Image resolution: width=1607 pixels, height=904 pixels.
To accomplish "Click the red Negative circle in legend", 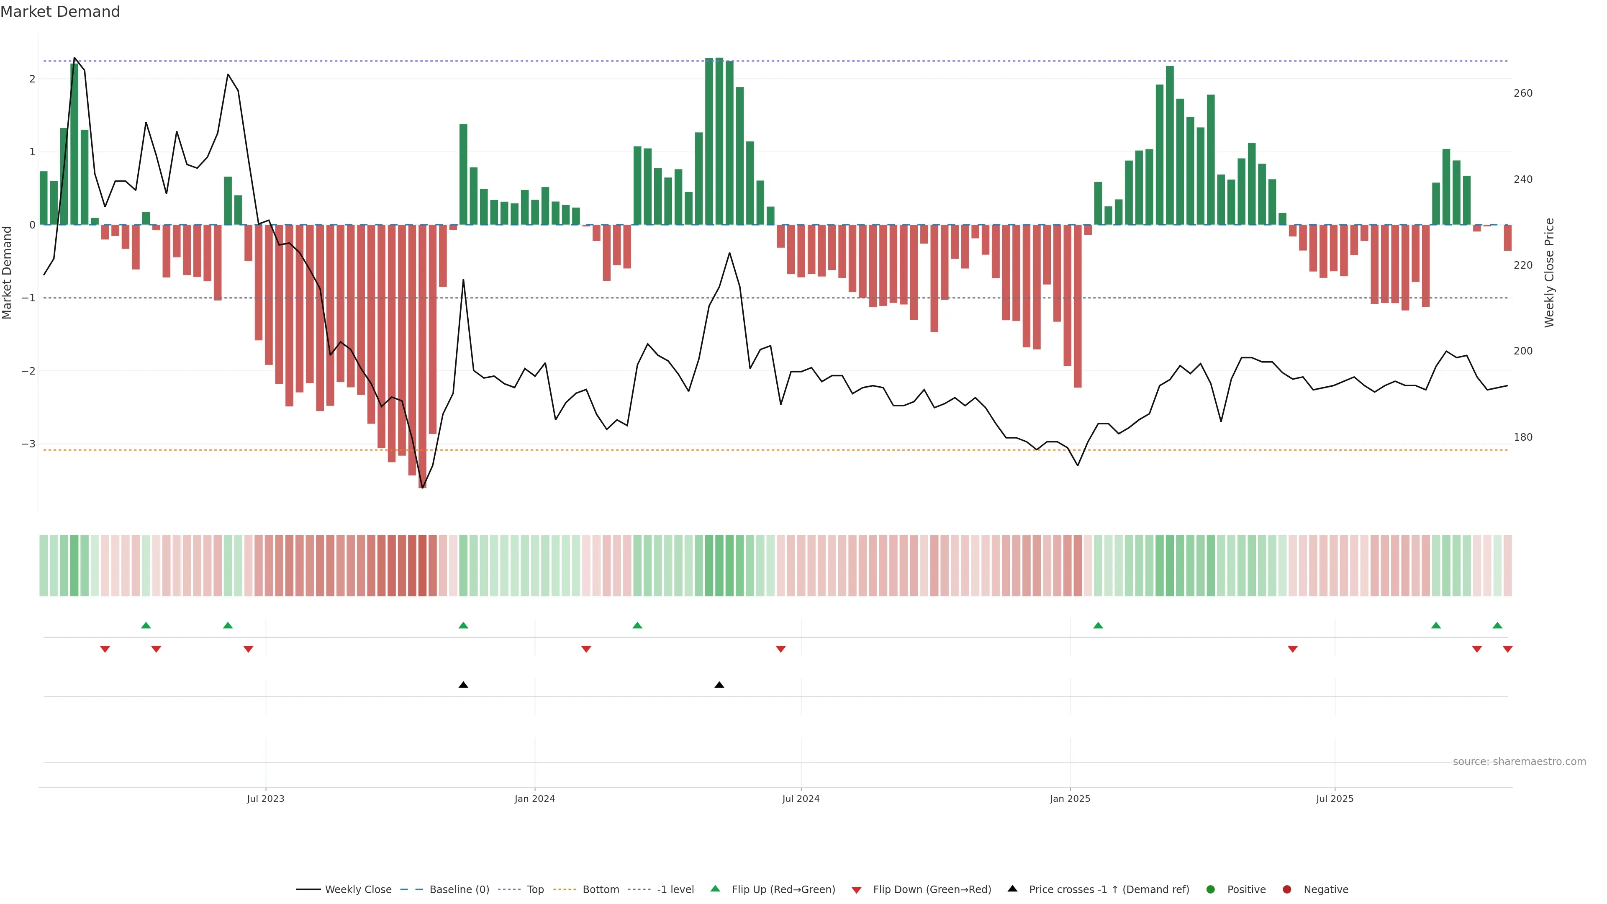I will (x=1287, y=890).
